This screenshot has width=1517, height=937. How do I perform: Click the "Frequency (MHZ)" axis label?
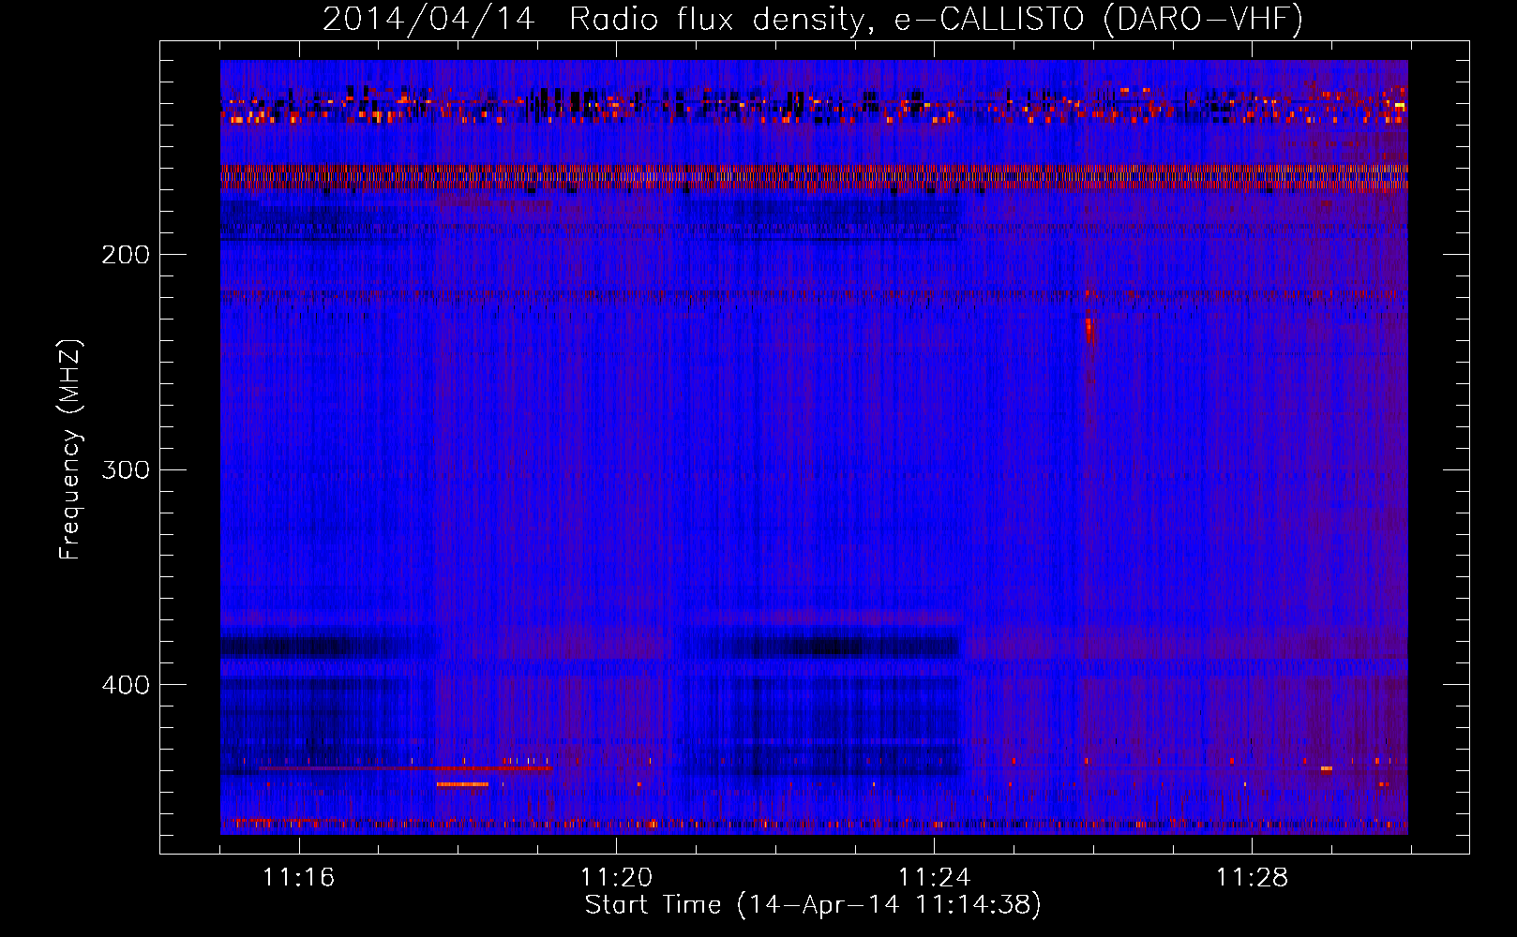70,449
